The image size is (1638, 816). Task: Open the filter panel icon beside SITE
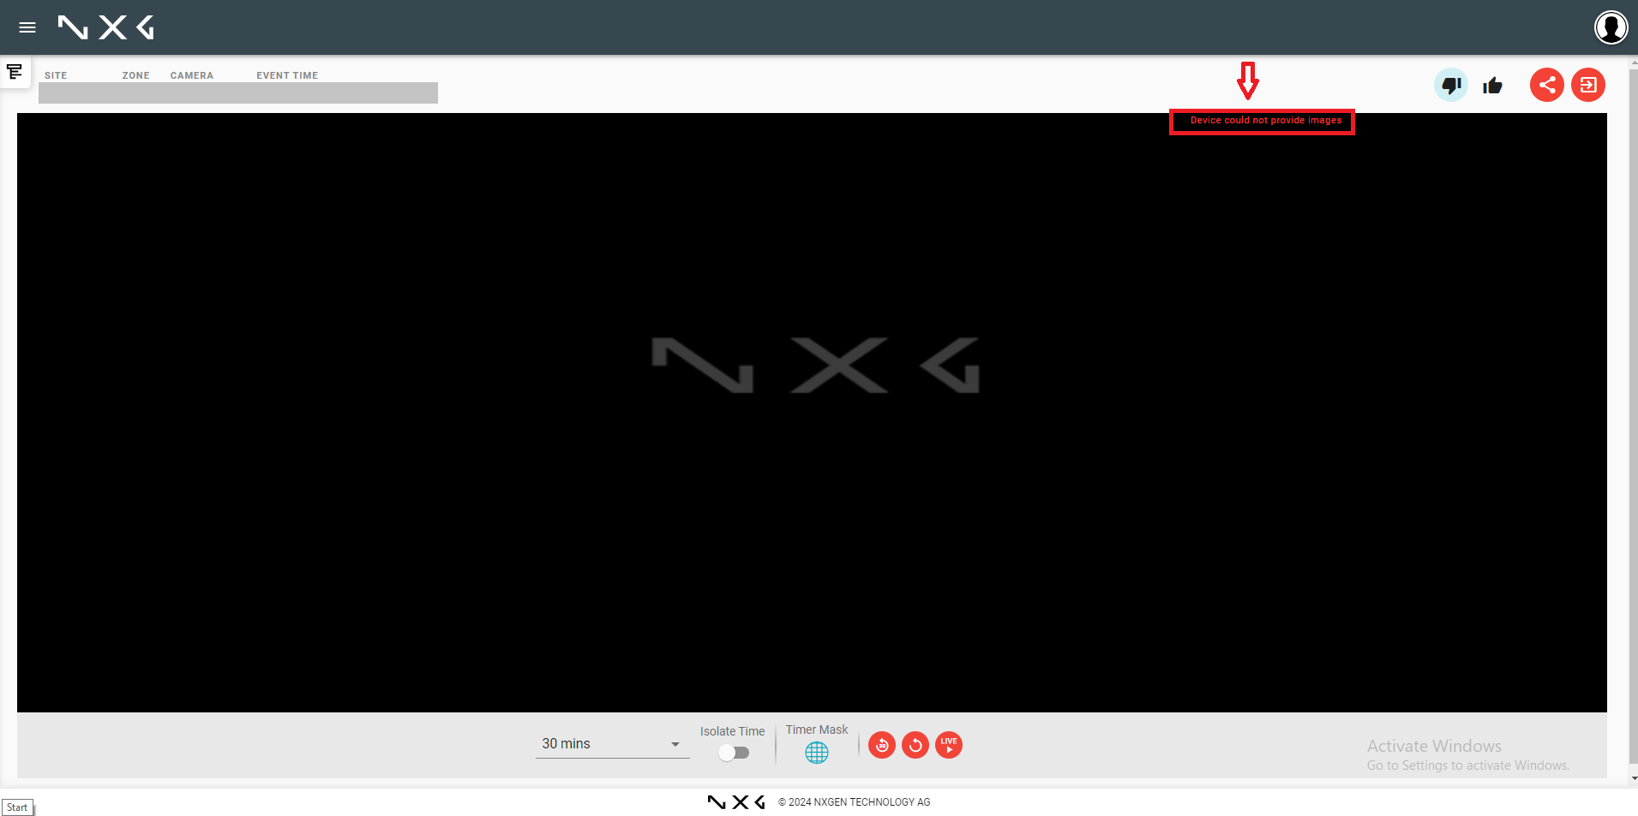click(x=15, y=72)
